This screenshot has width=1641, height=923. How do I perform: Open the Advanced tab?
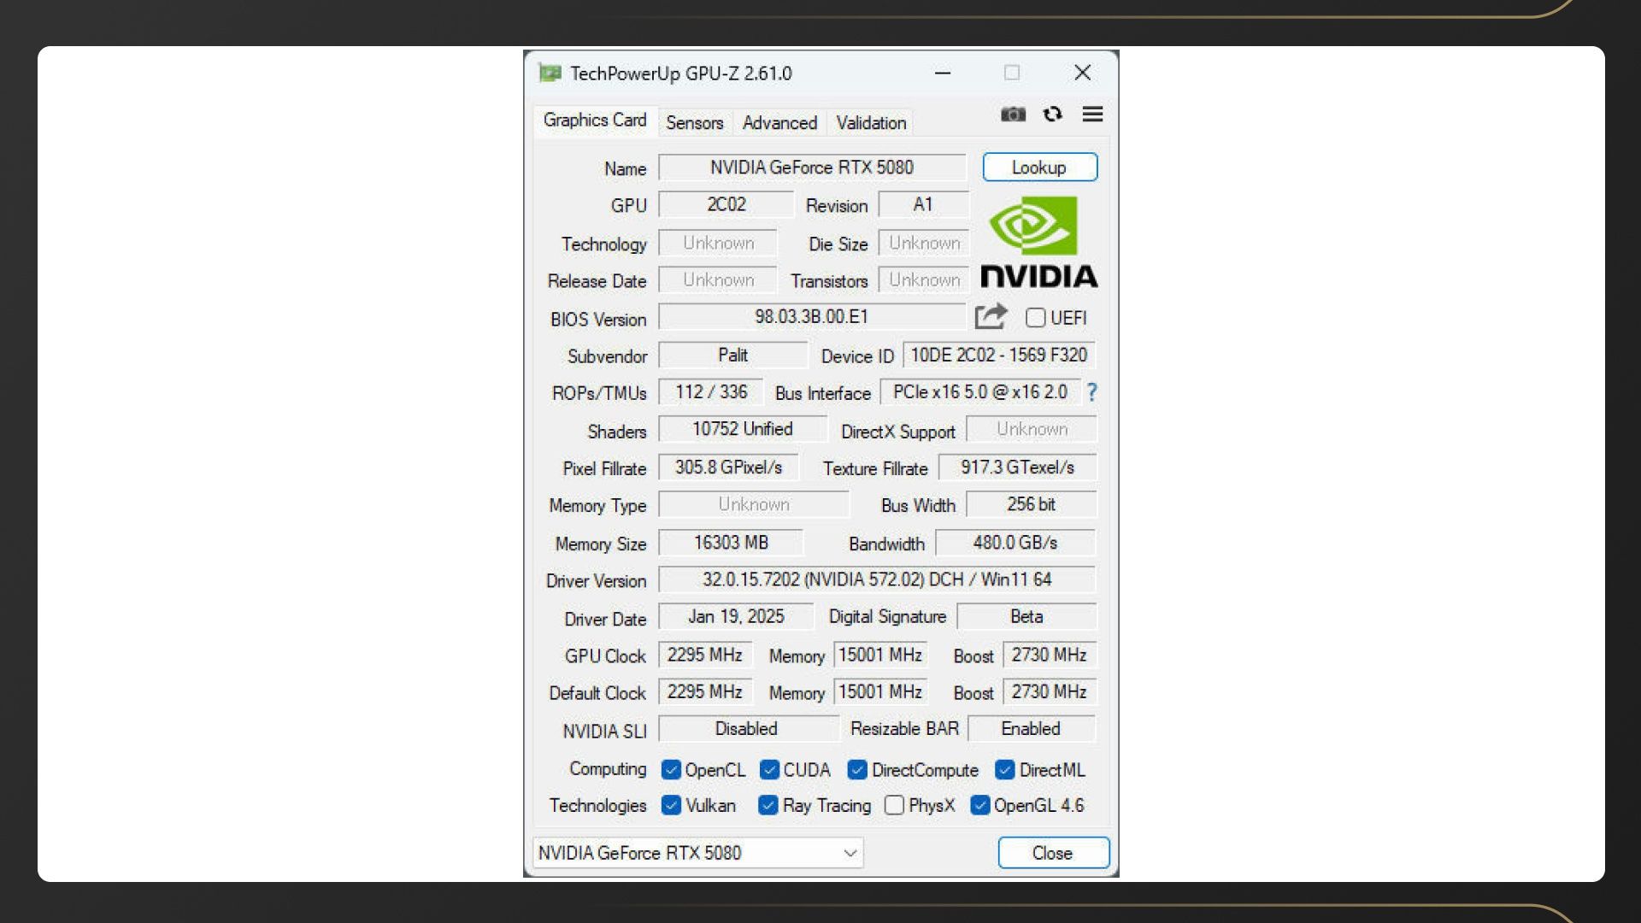(x=779, y=123)
